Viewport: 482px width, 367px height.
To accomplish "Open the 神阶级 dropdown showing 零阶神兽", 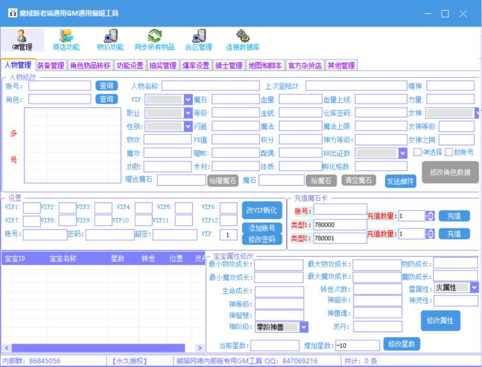I will click(304, 327).
